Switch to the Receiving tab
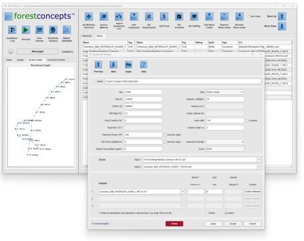This screenshot has width=304, height=241. click(x=87, y=36)
